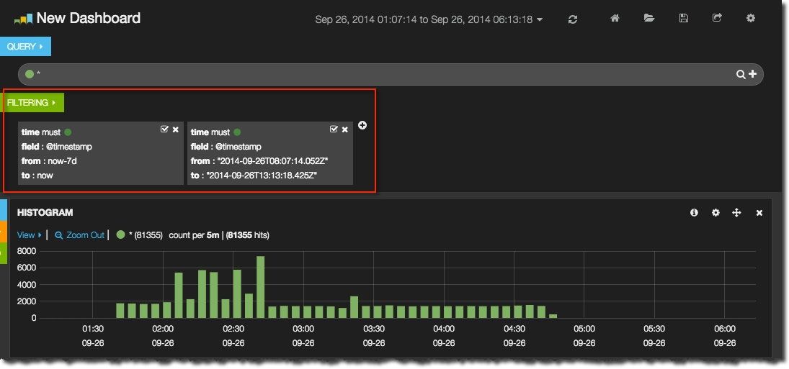Collapse the QUERY section
This screenshot has height=369, width=789.
click(x=25, y=47)
